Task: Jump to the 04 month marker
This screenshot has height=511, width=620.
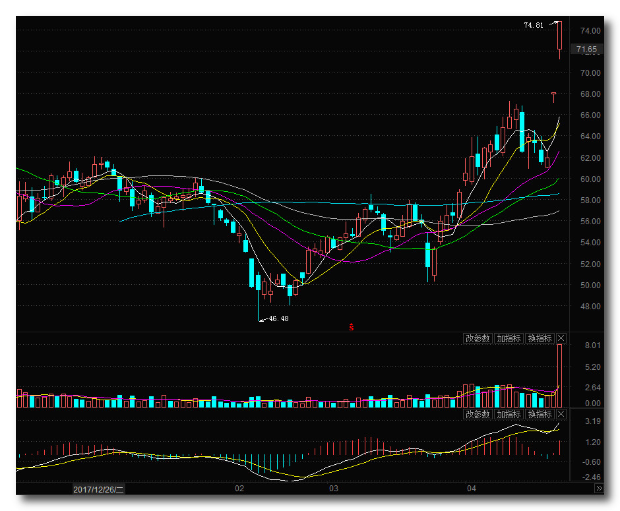Action: [x=471, y=489]
